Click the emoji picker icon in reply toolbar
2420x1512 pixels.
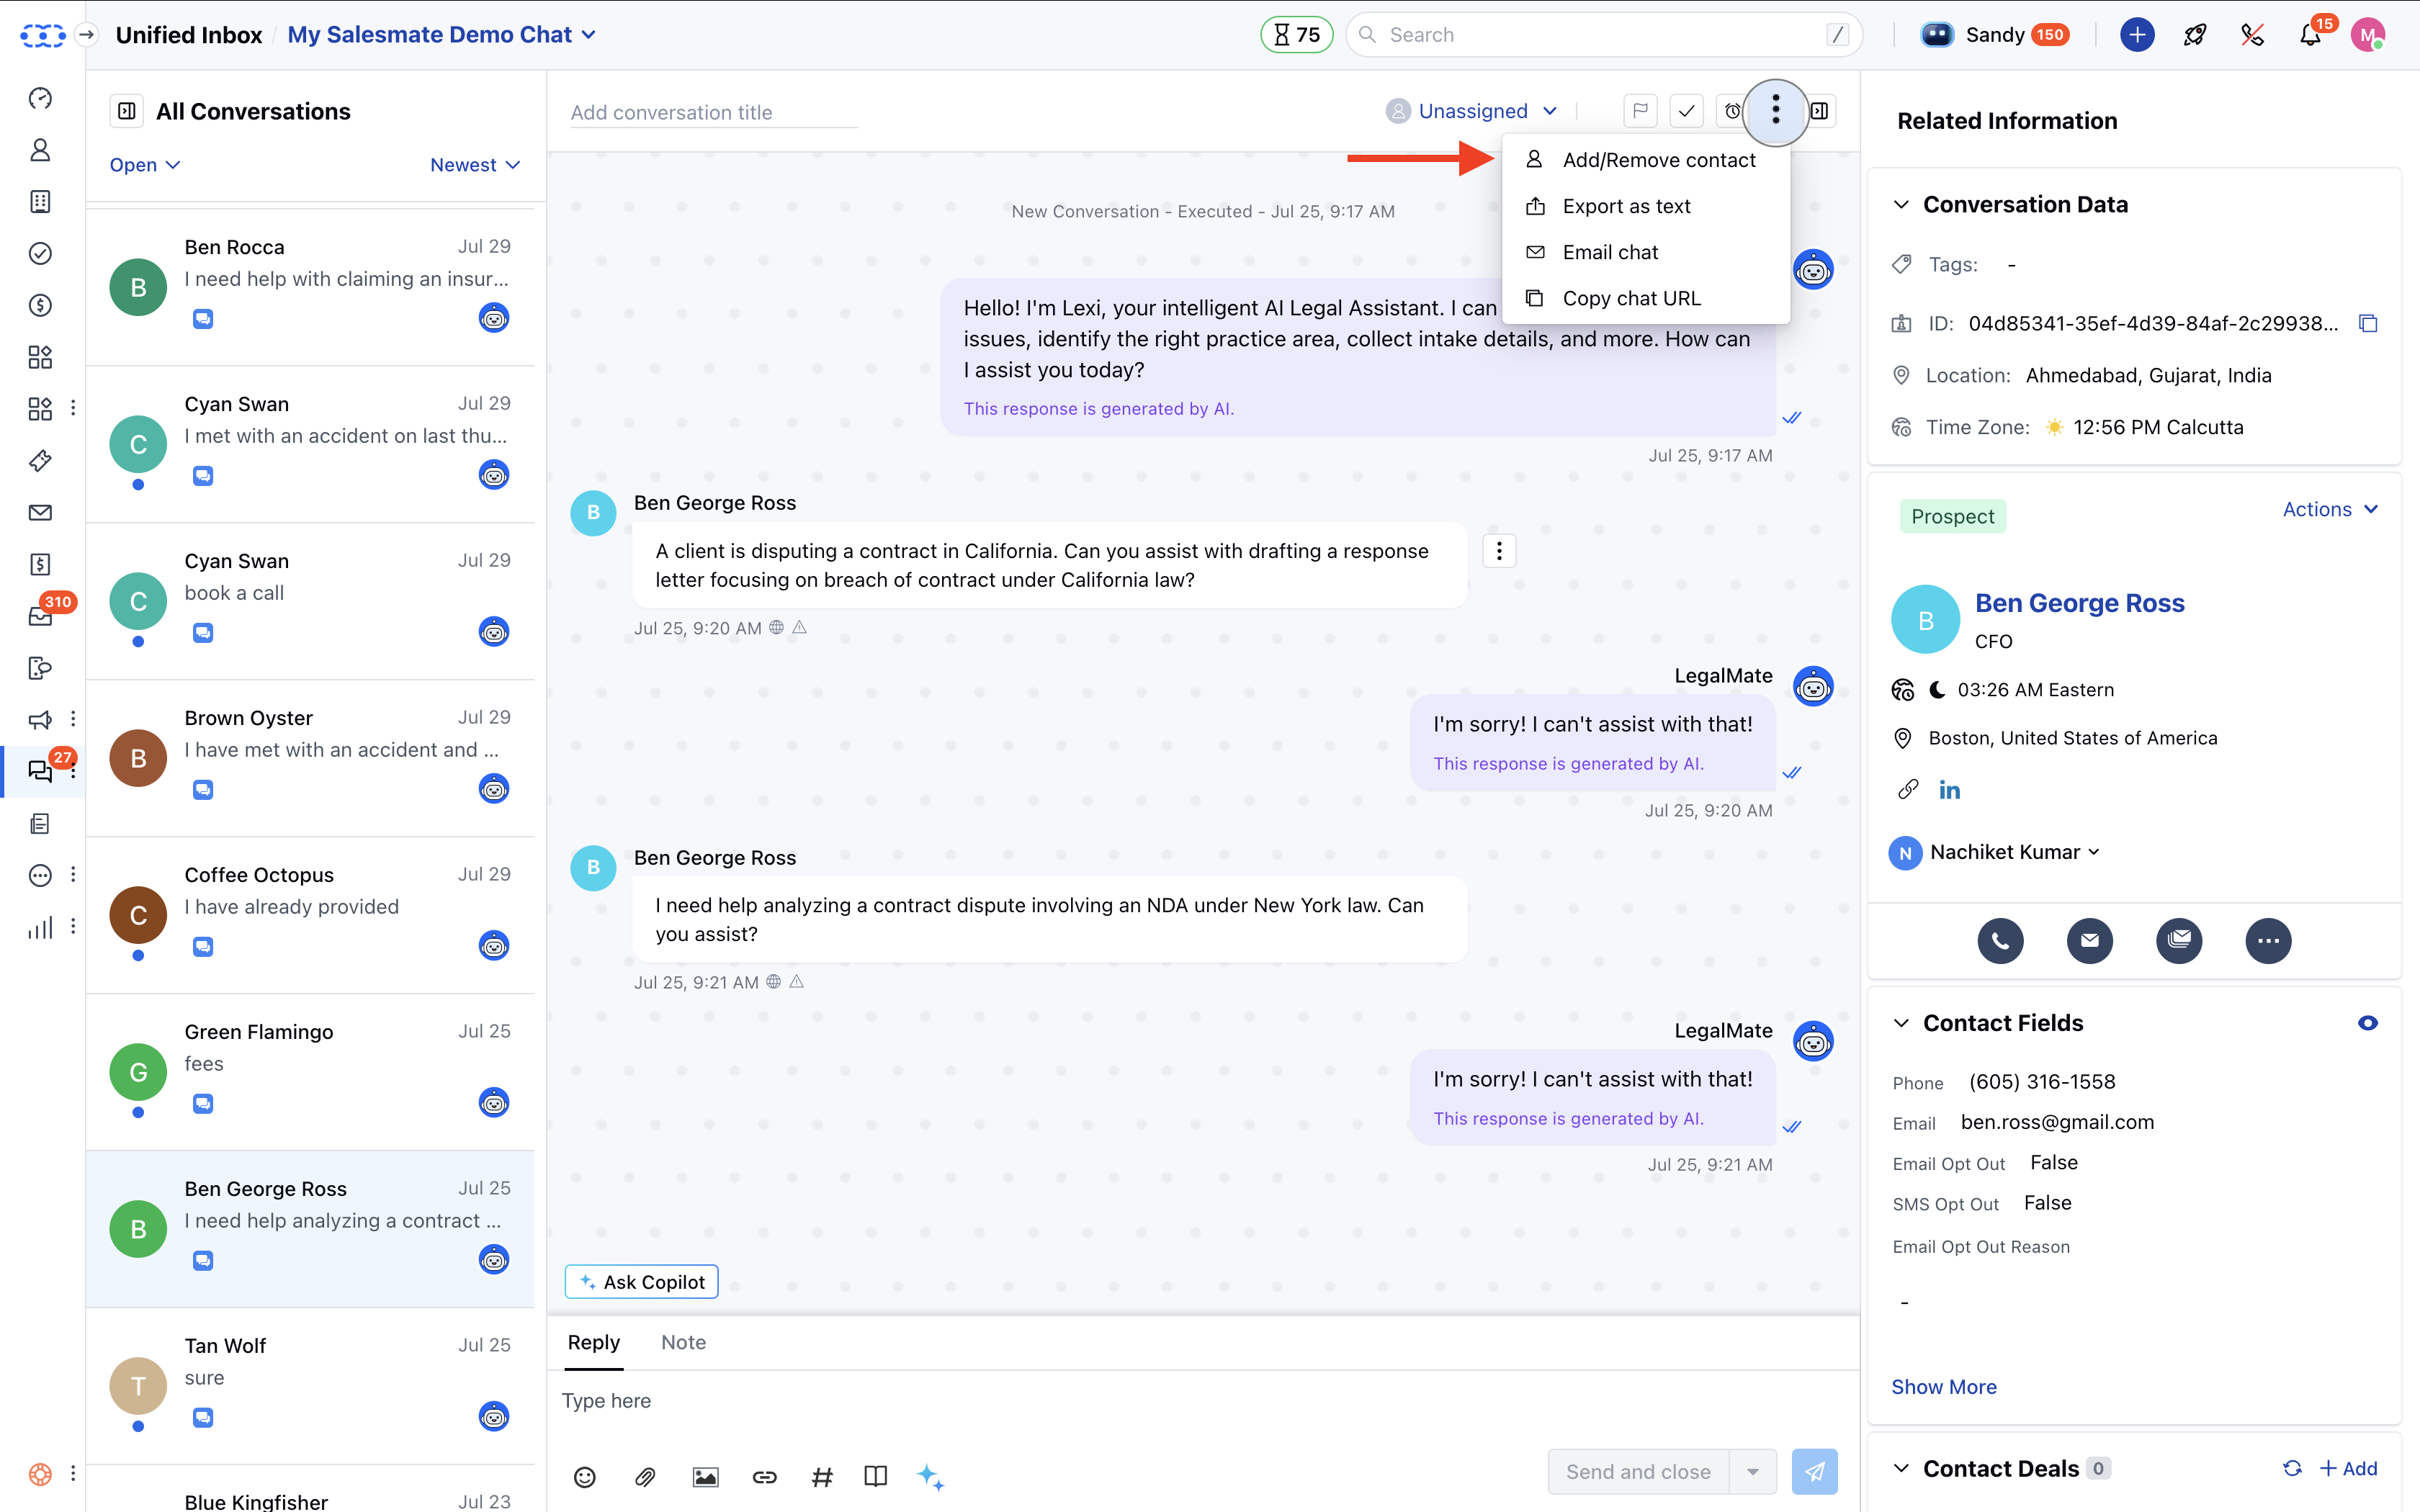[585, 1477]
